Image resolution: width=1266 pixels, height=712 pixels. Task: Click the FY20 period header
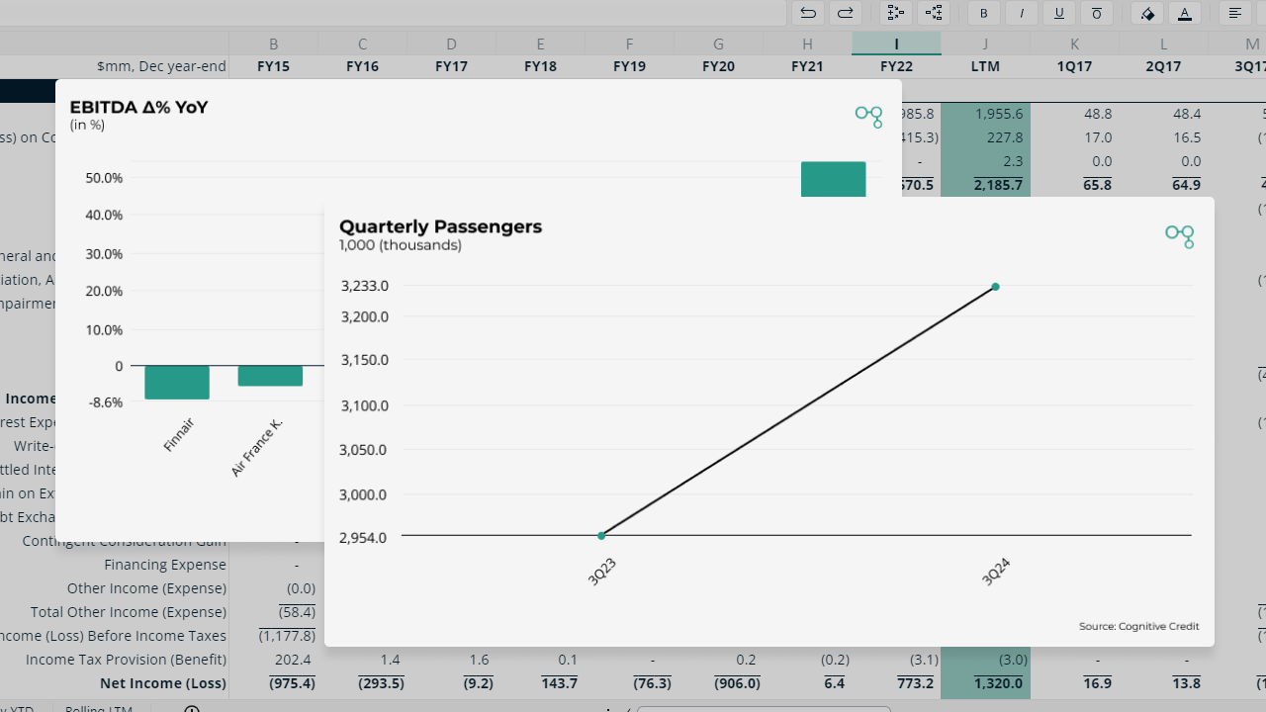point(719,66)
